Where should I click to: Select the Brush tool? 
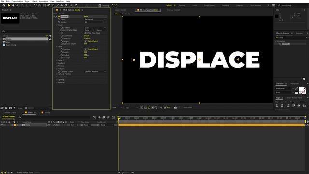coord(58,5)
